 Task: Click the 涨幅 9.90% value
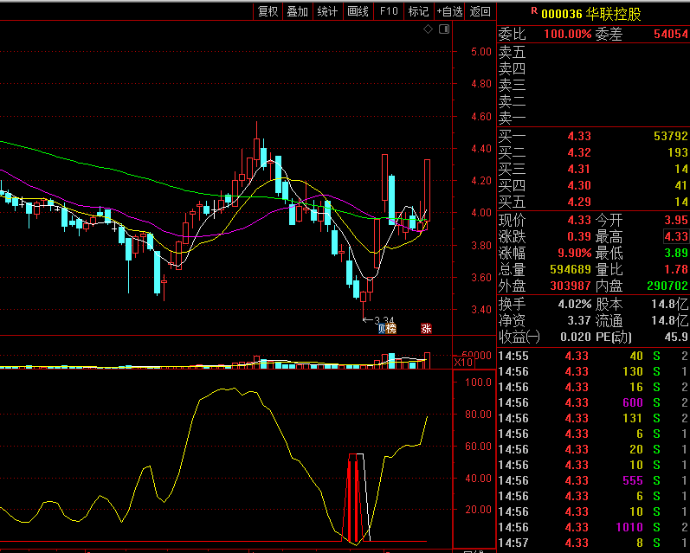(x=575, y=253)
